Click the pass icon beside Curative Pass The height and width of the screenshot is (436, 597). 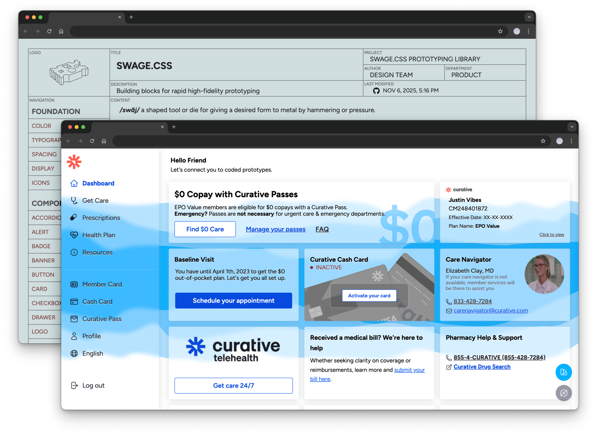point(74,319)
